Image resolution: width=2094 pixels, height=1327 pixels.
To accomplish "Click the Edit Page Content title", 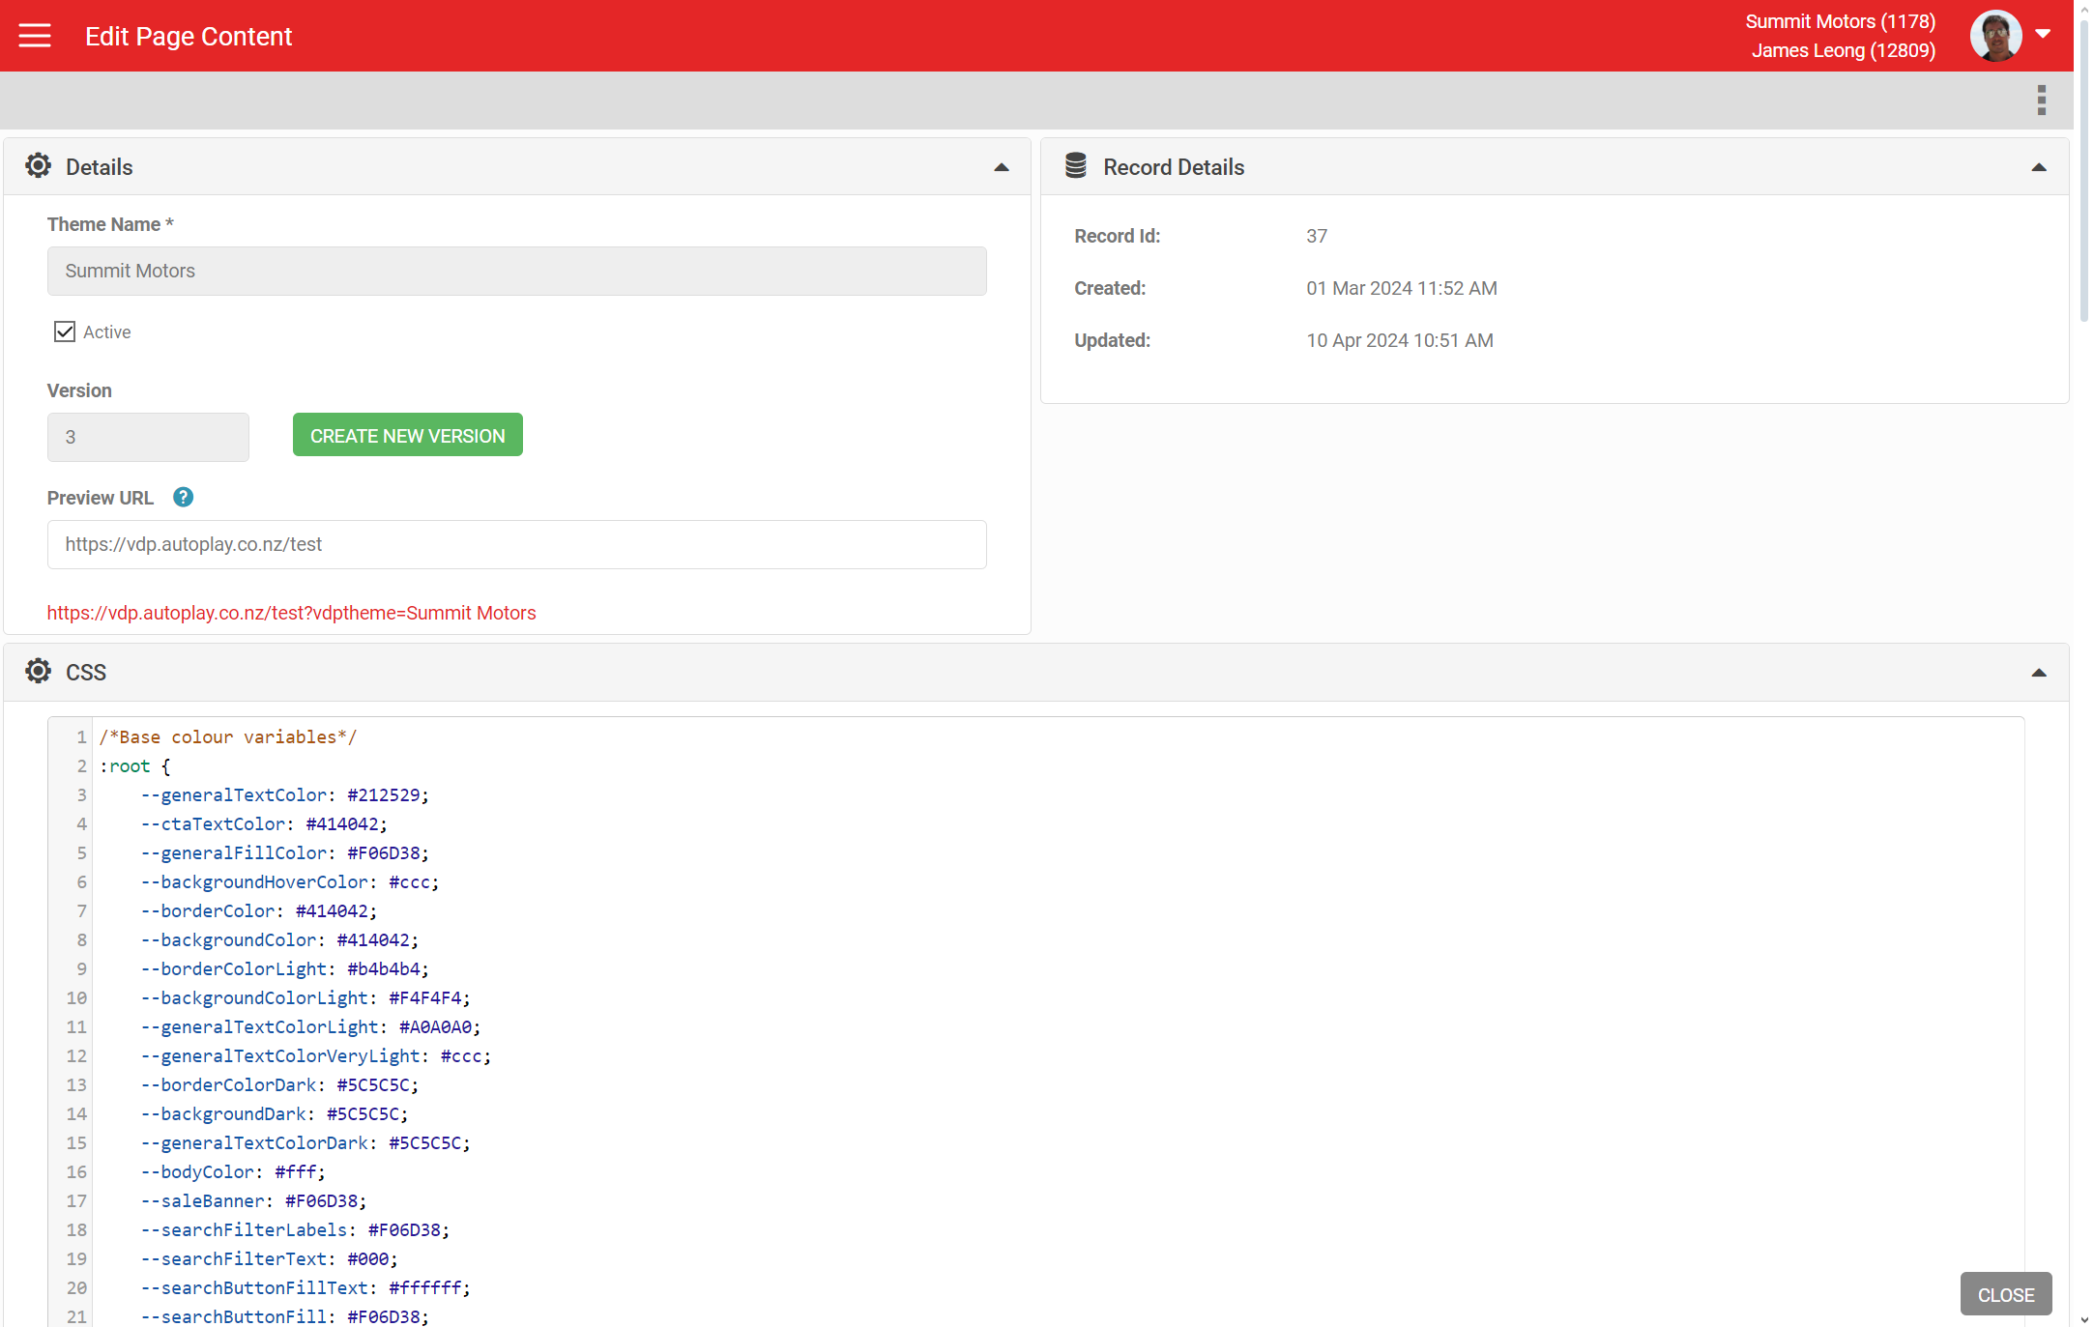I will (x=189, y=36).
